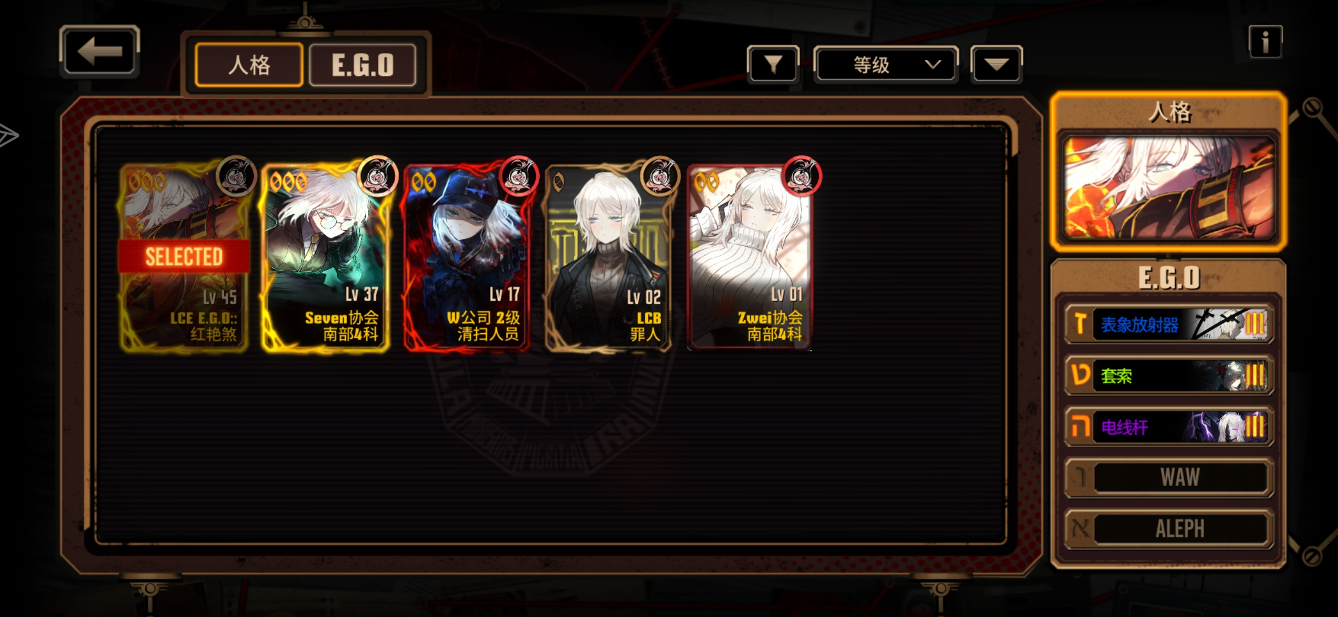Choose the Lv 01 Zwei协会 南部4科 card
This screenshot has width=1338, height=617.
pos(750,257)
